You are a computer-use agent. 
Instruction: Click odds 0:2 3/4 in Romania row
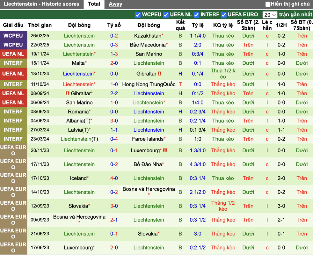click(198, 112)
